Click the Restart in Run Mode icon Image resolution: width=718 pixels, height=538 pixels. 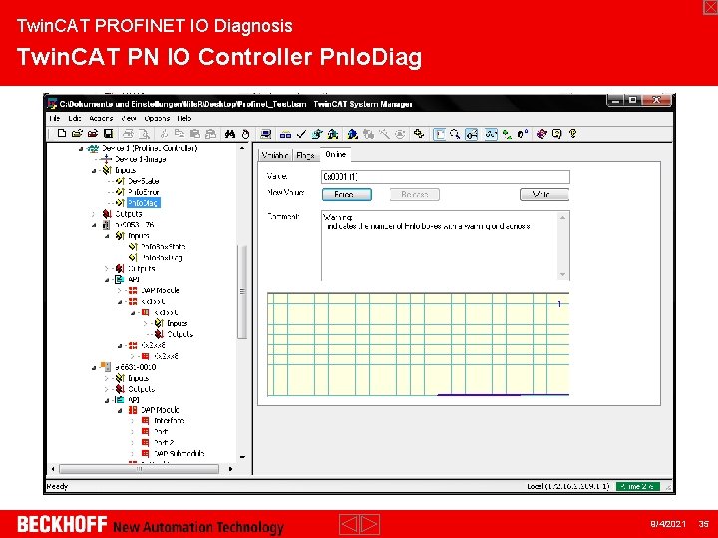333,134
